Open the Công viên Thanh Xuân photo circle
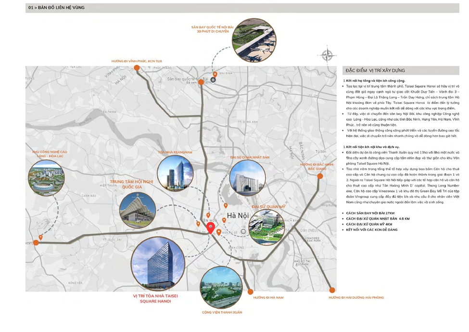The width and height of the screenshot is (469, 332). coord(221,287)
